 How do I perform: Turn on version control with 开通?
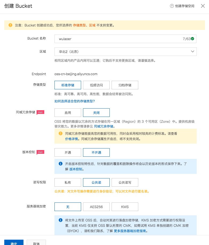[68, 152]
